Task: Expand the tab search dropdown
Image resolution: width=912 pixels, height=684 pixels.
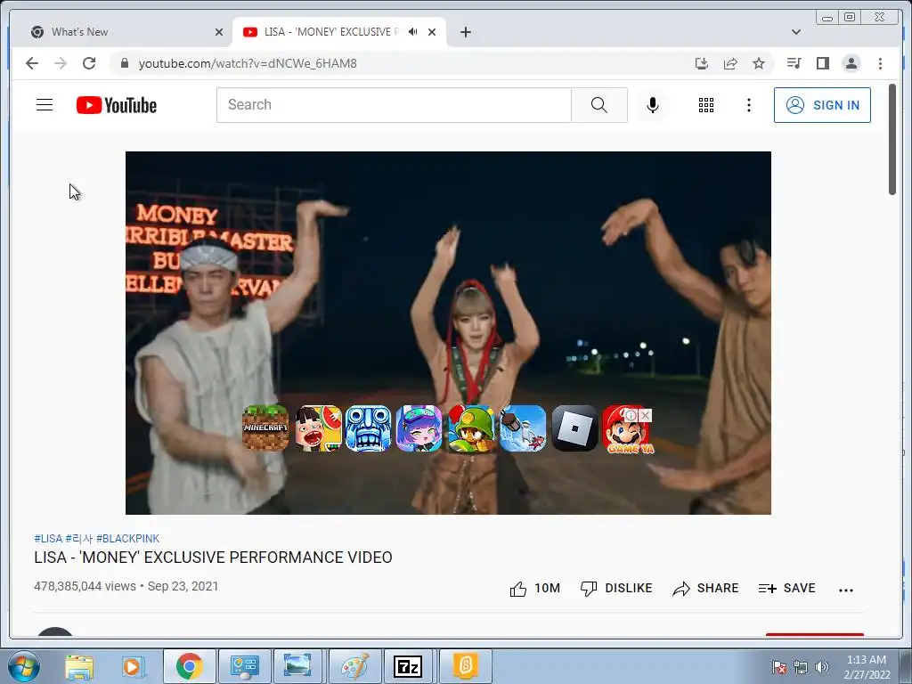Action: (x=795, y=32)
